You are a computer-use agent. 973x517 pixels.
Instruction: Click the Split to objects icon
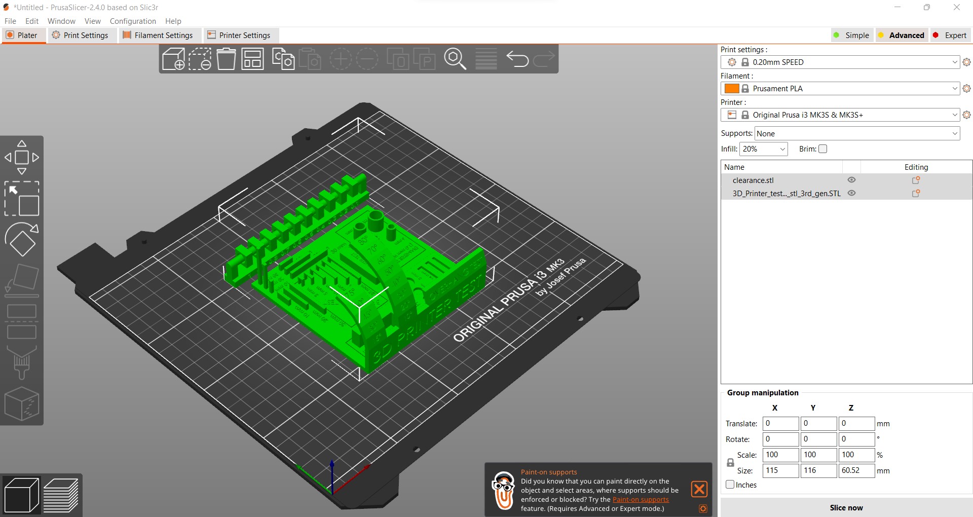coord(398,59)
